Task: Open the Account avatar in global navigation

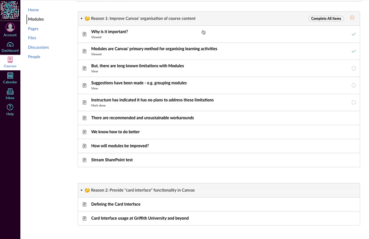Action: (10, 27)
